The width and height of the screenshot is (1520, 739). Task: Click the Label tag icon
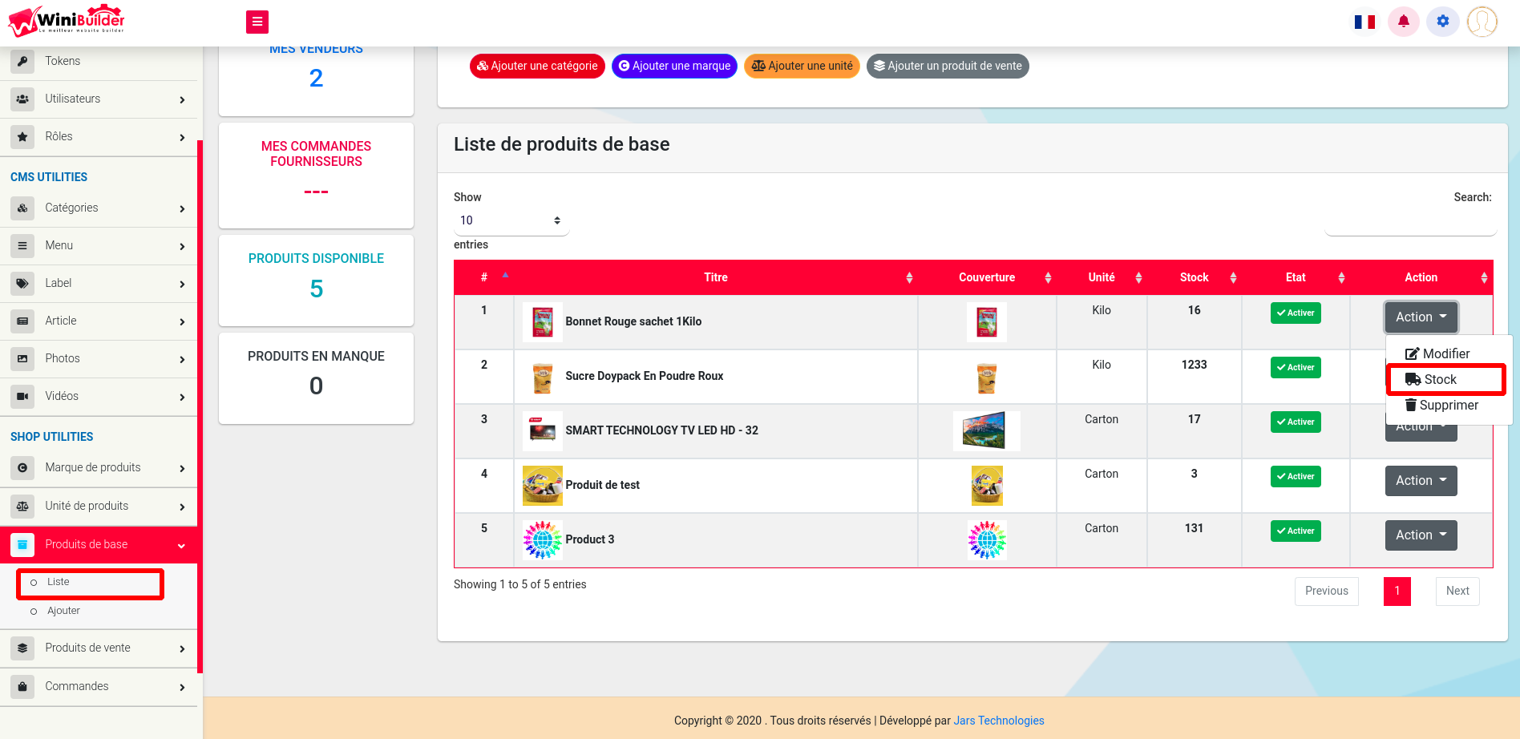[22, 283]
